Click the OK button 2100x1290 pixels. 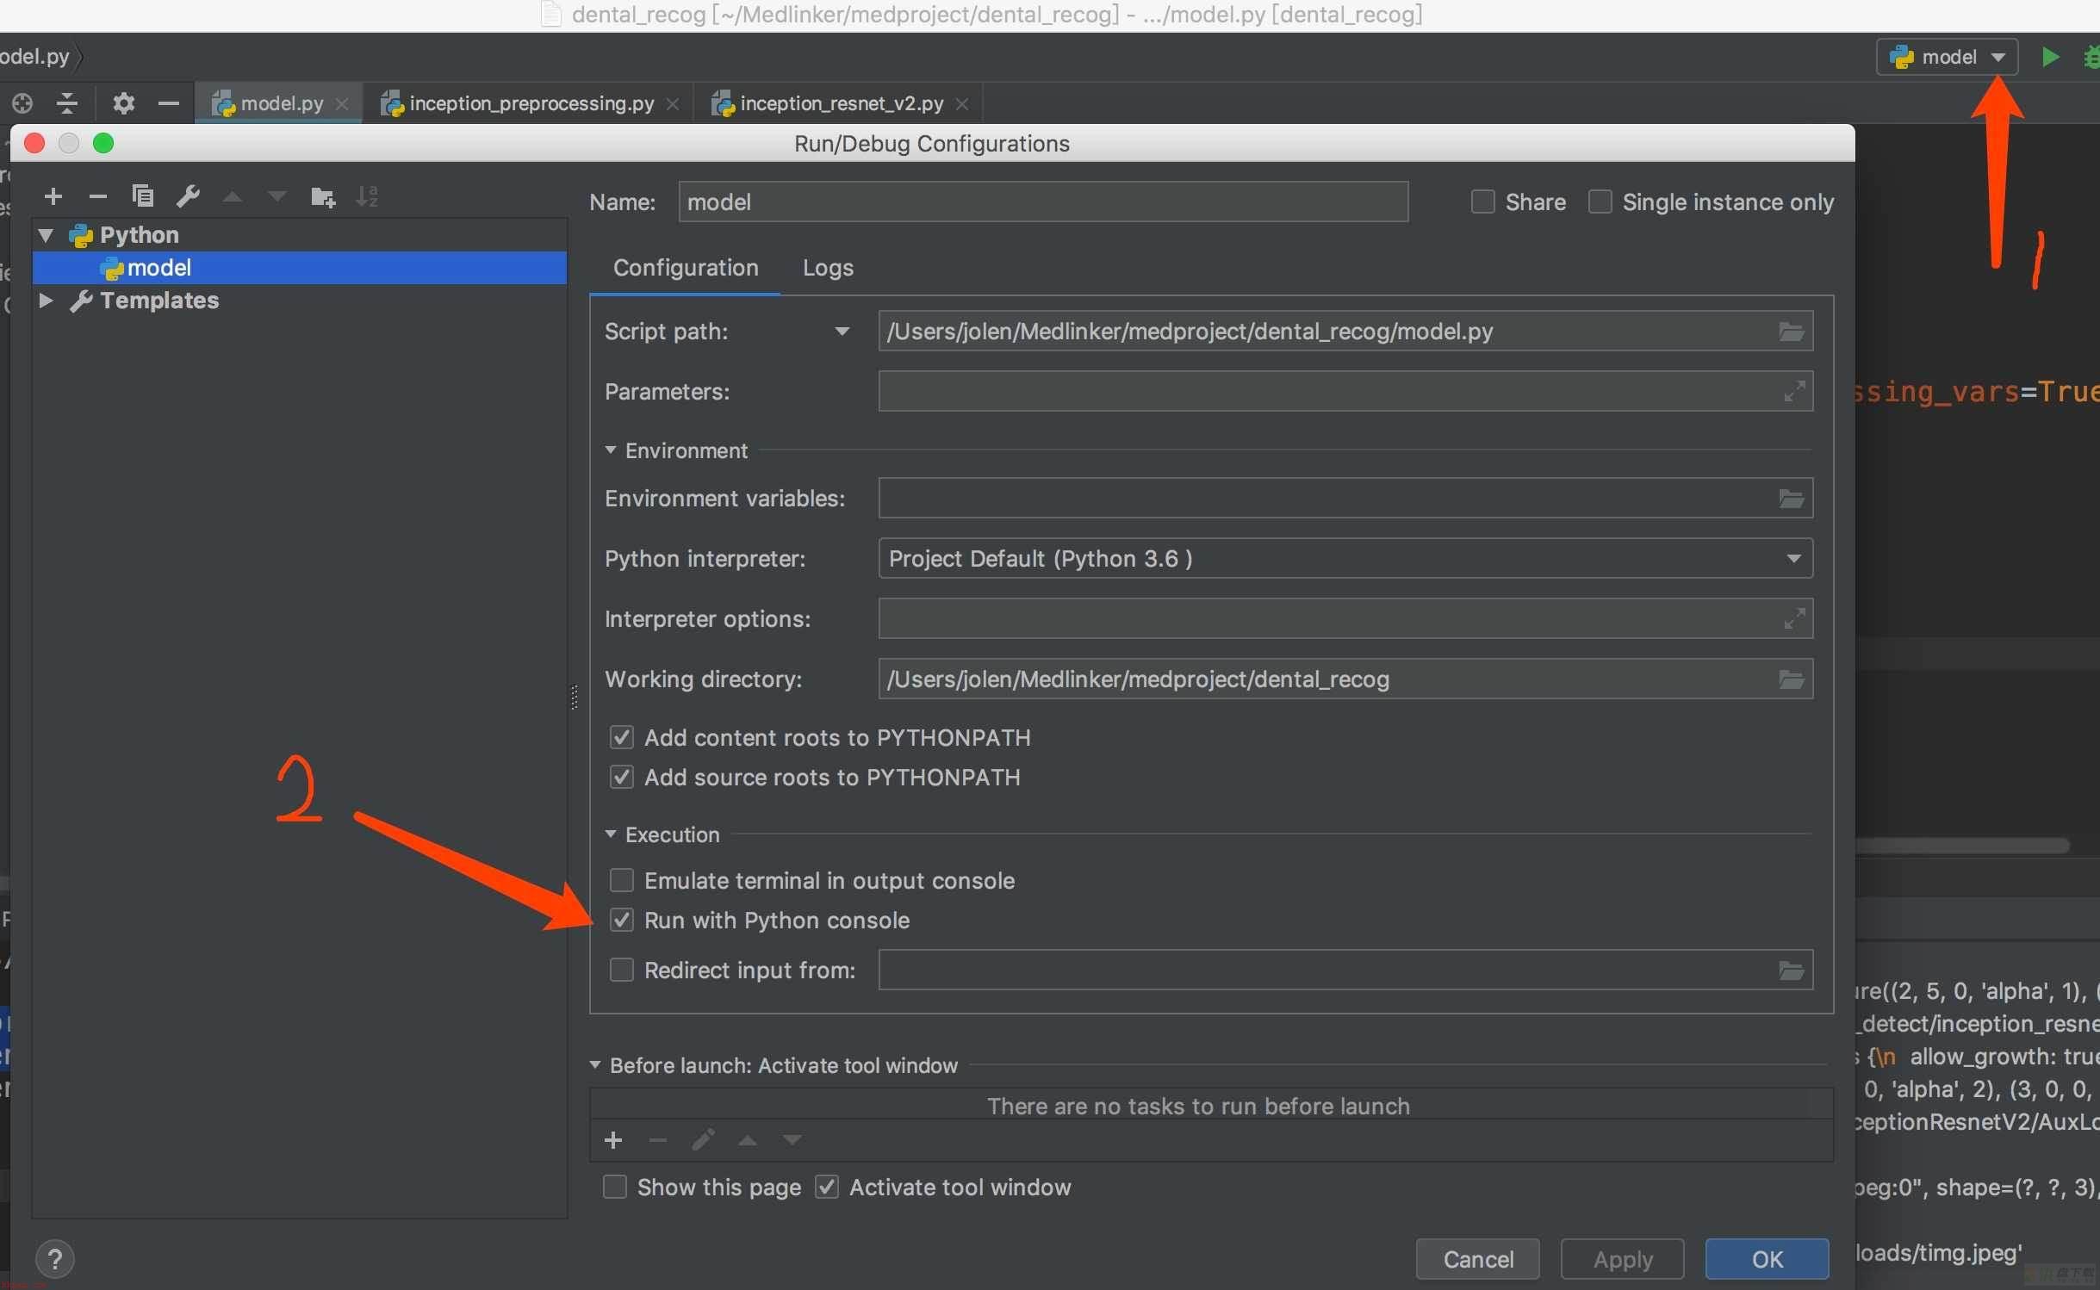coord(1768,1259)
